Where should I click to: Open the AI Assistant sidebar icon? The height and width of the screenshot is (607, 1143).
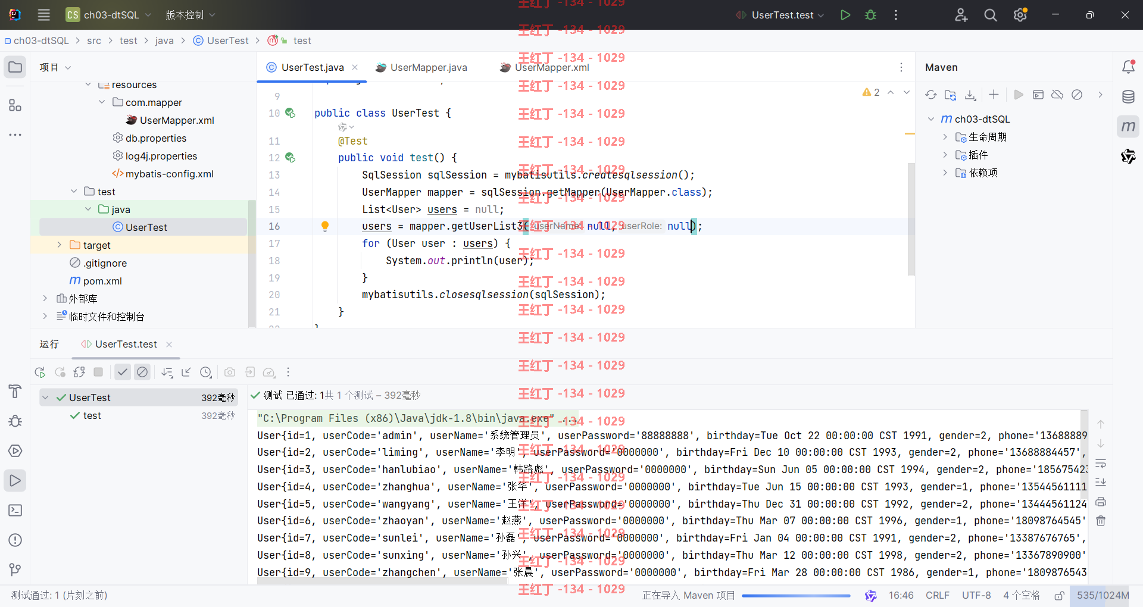tap(1128, 156)
